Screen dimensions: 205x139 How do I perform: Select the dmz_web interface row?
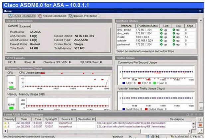pos(156,34)
